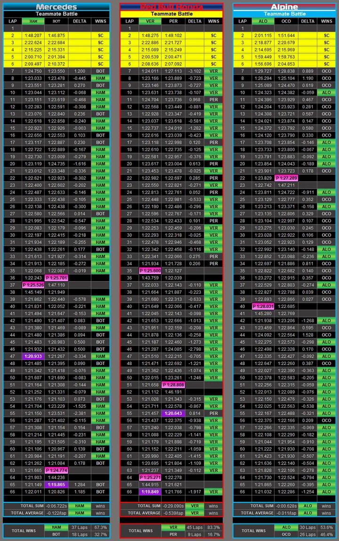Select the 1.528 delta cell

tap(307, 335)
